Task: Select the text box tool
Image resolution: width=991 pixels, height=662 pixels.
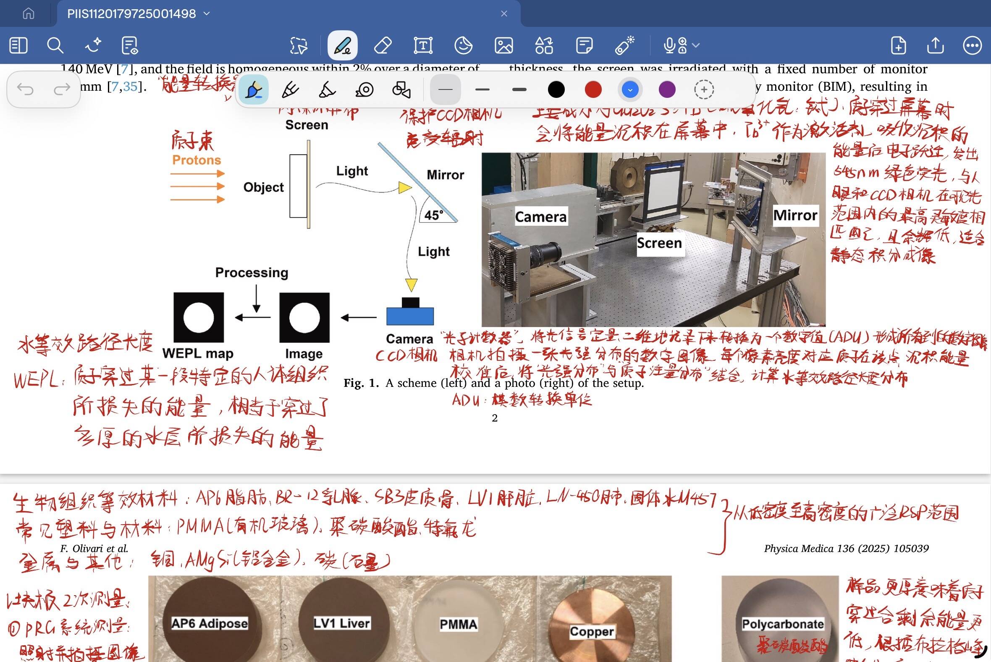Action: tap(423, 46)
